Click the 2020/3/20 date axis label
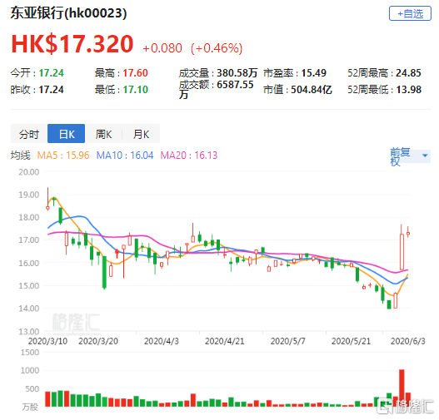This screenshot has height=420, width=439. coord(98,341)
